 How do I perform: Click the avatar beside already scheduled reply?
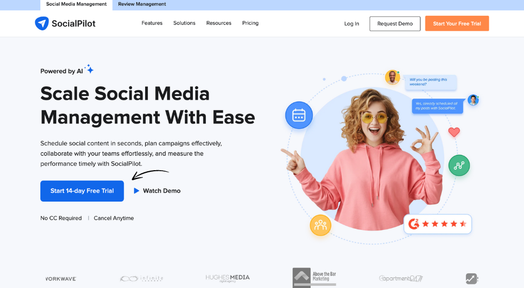(473, 100)
